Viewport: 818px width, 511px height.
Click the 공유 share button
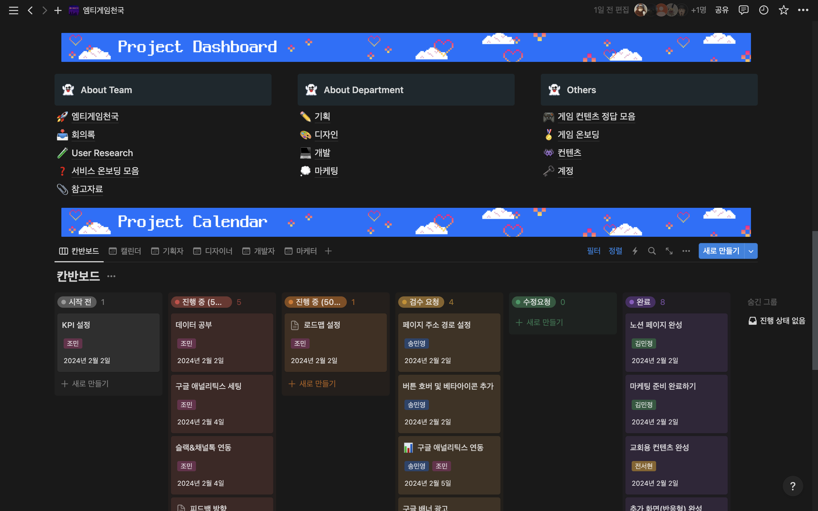[721, 10]
